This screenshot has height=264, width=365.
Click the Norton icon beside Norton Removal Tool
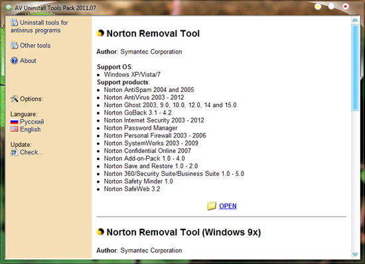click(100, 33)
